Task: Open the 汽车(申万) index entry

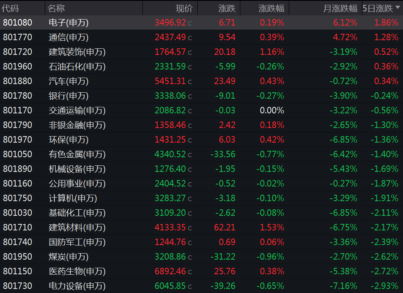Action: [68, 81]
